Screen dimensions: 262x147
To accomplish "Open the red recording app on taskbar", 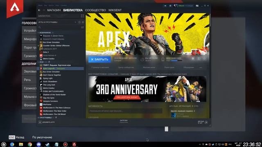I will (x=65, y=144).
